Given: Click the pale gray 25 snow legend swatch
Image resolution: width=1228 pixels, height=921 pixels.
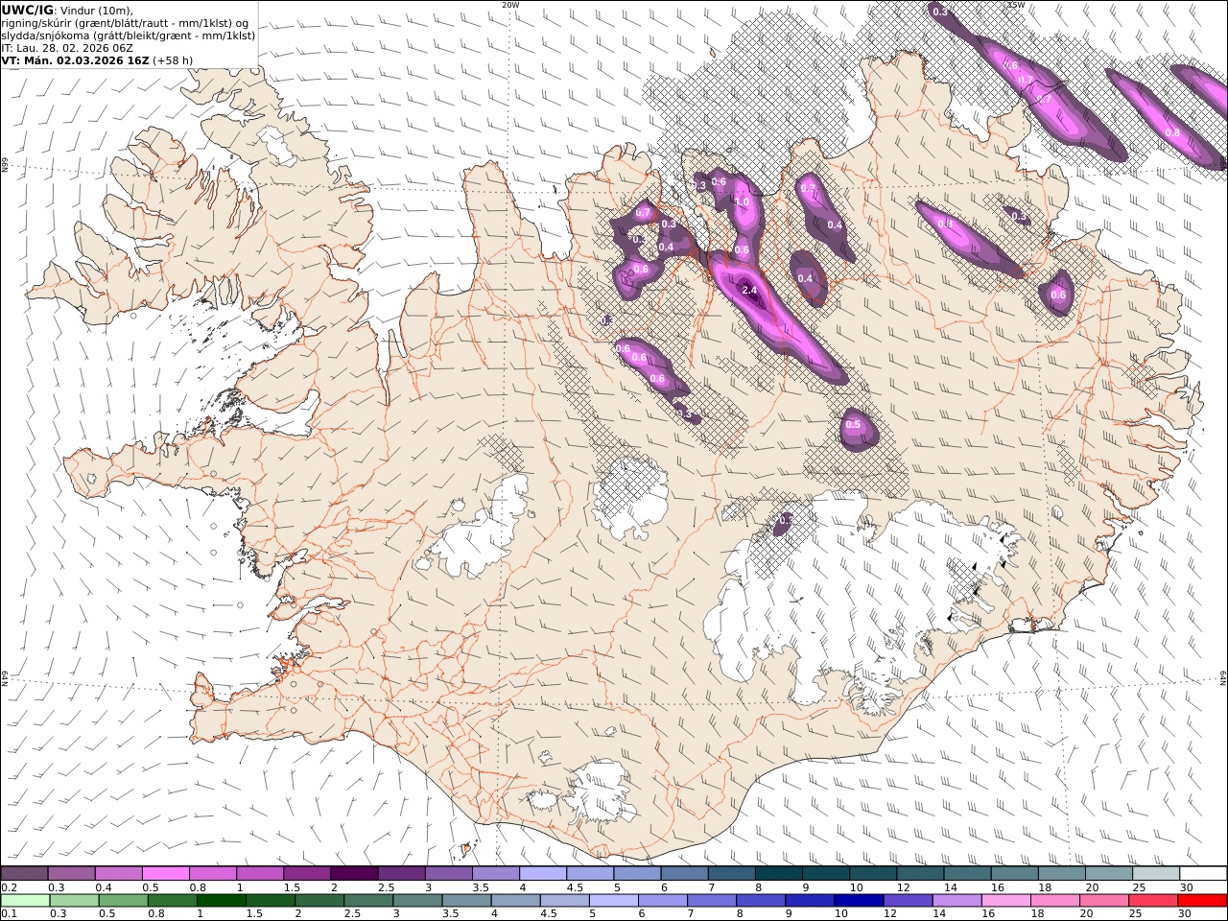Looking at the screenshot, I should 1156,874.
